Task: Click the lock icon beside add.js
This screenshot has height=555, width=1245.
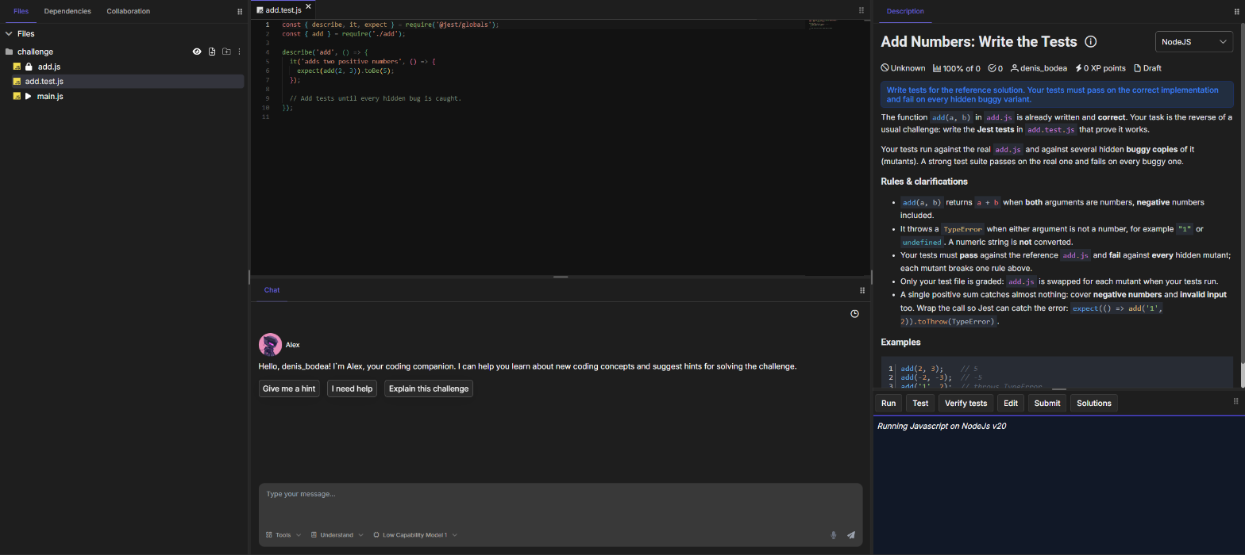Action: click(x=29, y=67)
